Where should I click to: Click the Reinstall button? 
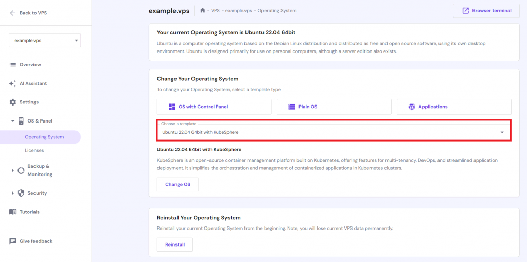pyautogui.click(x=175, y=244)
